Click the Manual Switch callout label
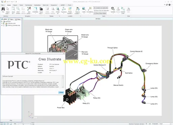Viewport: 173px width, 125px height. pos(118,85)
